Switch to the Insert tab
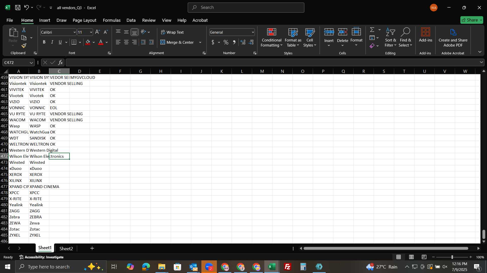 point(45,20)
